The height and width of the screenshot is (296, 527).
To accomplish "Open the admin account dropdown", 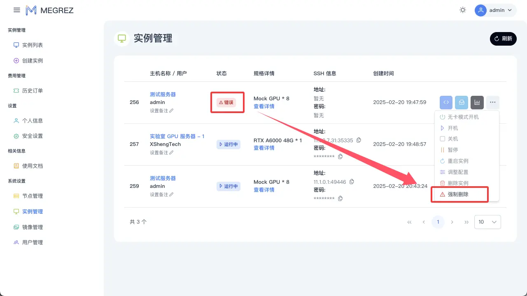I will (495, 10).
